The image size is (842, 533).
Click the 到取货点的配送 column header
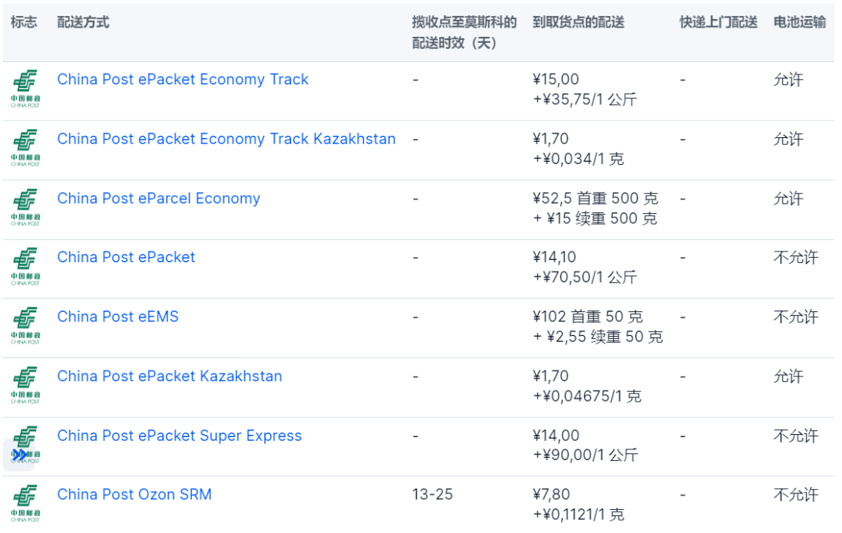coord(579,22)
